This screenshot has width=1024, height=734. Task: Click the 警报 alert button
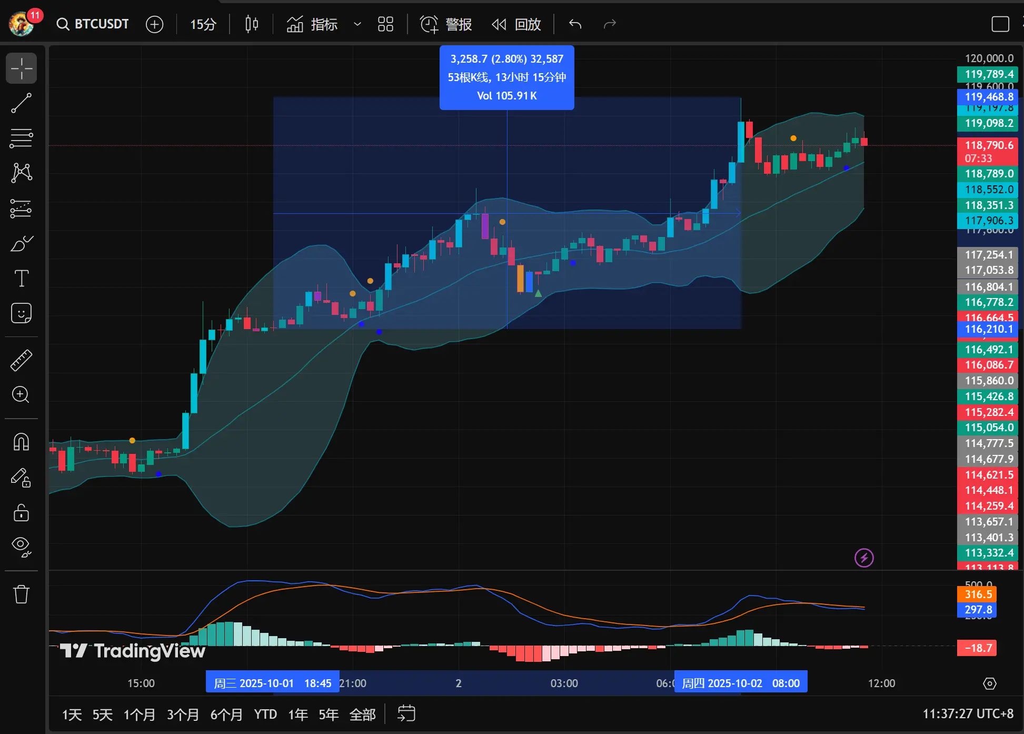(446, 24)
